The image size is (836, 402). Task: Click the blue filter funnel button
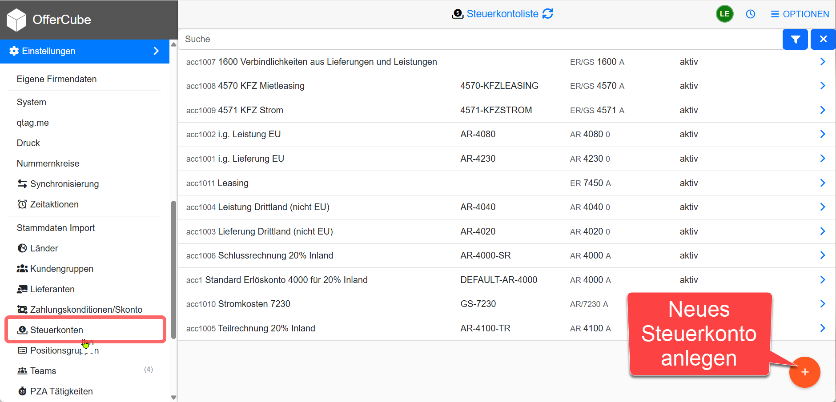coord(795,39)
